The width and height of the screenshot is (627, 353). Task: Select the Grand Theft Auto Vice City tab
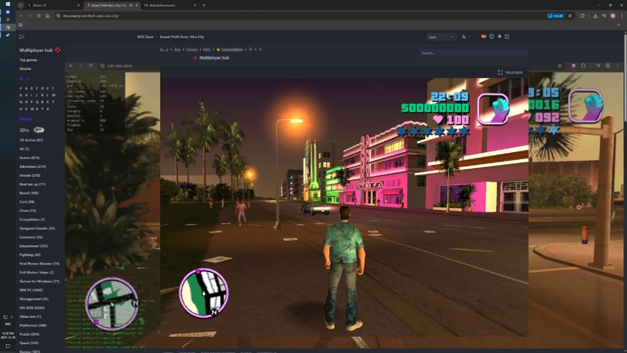point(111,5)
